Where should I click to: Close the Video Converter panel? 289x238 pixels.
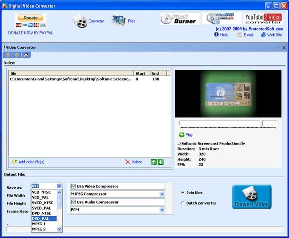[284, 48]
